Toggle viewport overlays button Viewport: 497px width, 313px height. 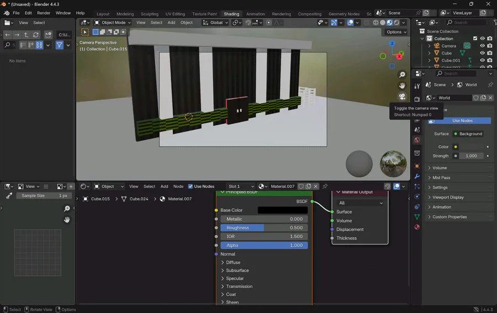pos(350,23)
